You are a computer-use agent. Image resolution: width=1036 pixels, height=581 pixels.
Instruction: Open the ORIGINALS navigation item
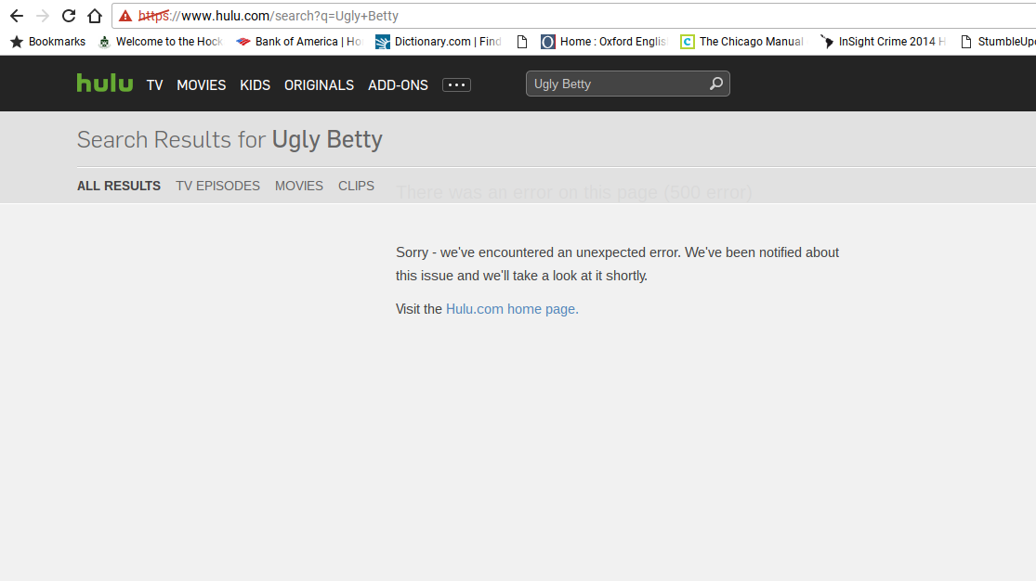tap(319, 85)
